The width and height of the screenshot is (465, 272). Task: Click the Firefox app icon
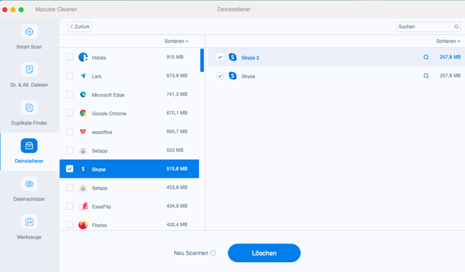pos(83,225)
